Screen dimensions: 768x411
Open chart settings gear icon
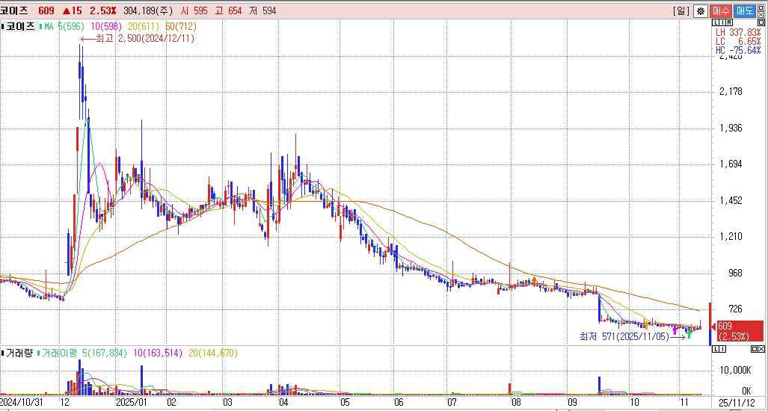(x=700, y=10)
